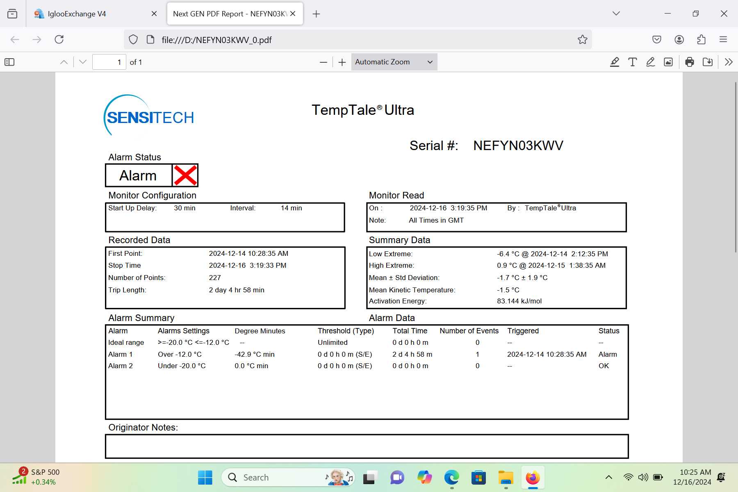Click the Trip Length value text
The image size is (738, 492).
pyautogui.click(x=237, y=290)
